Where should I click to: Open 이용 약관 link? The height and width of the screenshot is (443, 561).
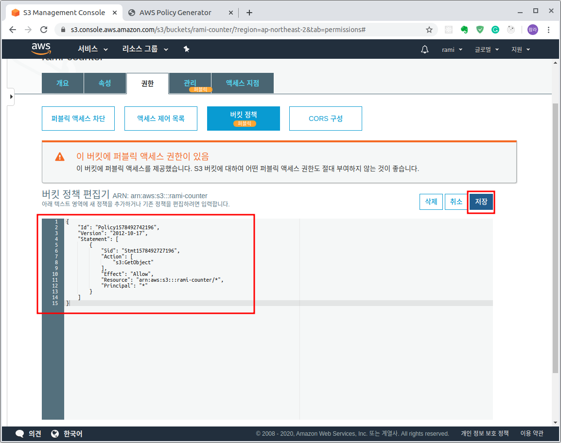pos(532,433)
